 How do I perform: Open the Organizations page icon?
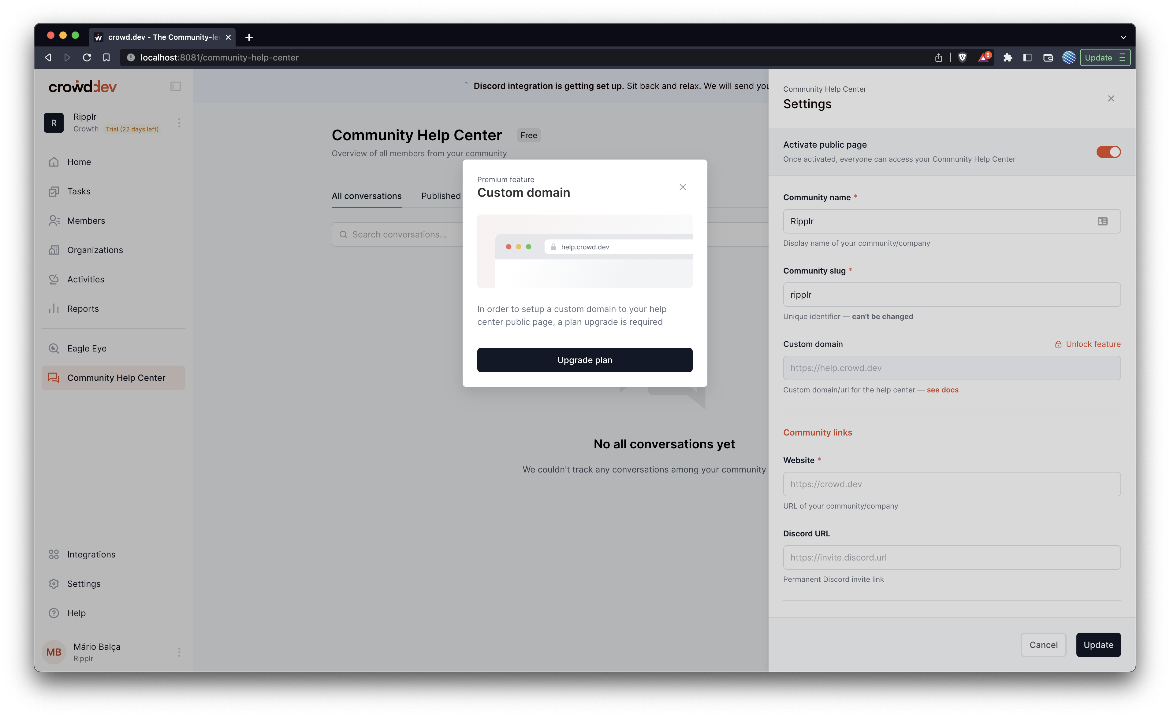[54, 250]
